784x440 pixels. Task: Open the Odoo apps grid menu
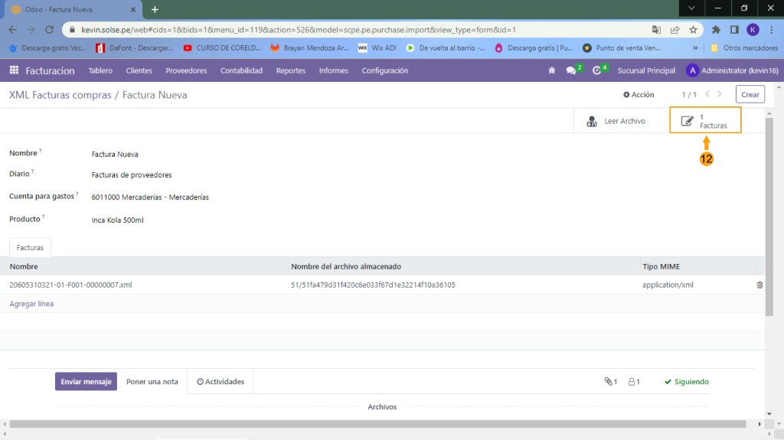pos(14,70)
